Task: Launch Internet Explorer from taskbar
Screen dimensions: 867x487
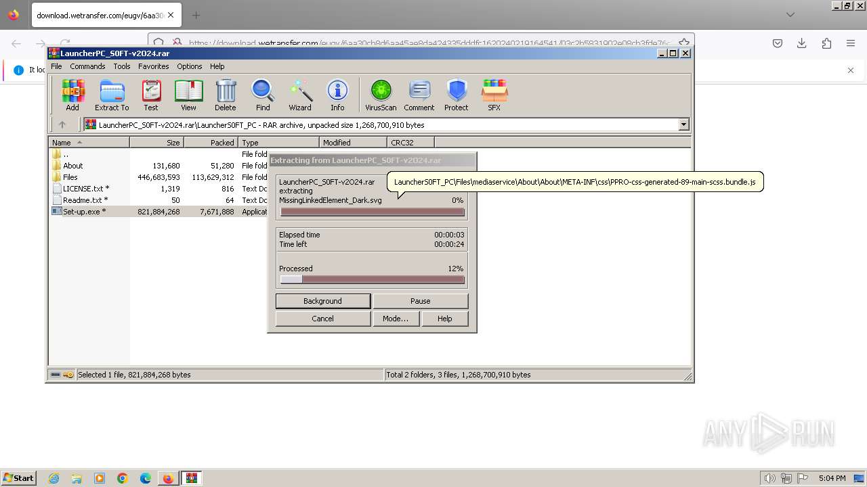Action: (54, 478)
